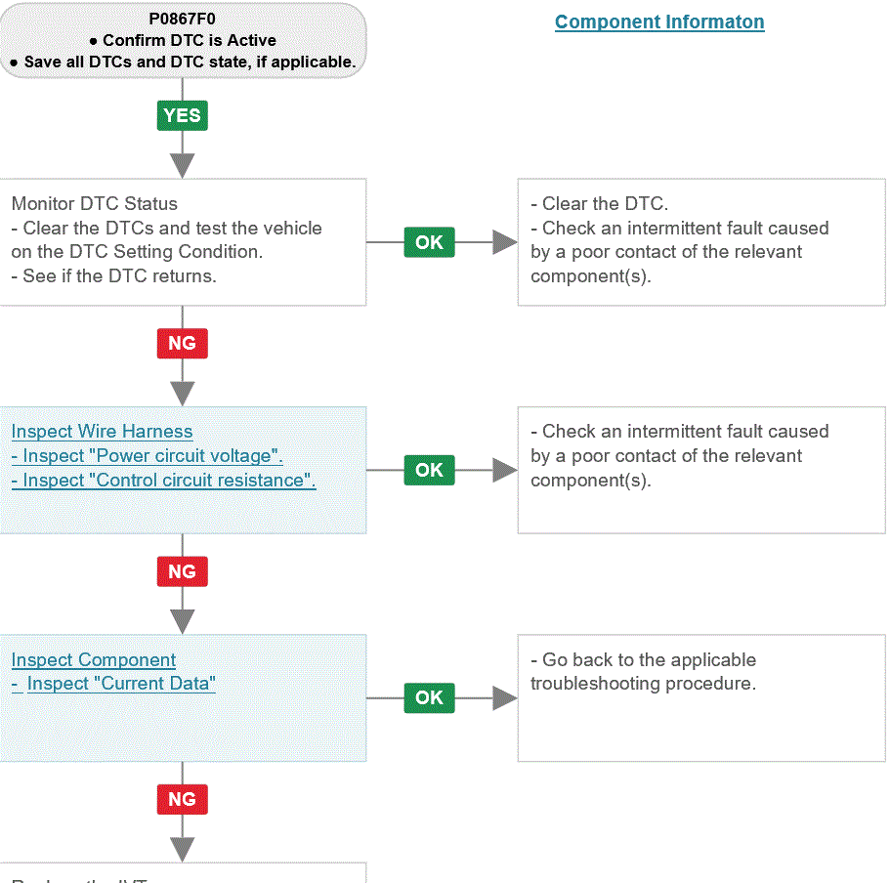Open Inspect "Current Data" link
890x883 pixels.
[x=113, y=683]
